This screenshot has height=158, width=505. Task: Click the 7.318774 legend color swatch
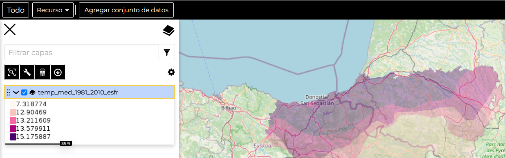point(13,104)
